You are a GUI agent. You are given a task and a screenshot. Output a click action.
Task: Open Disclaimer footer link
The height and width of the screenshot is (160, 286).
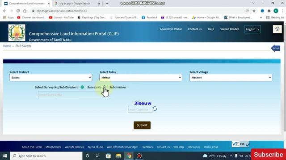tap(193, 147)
